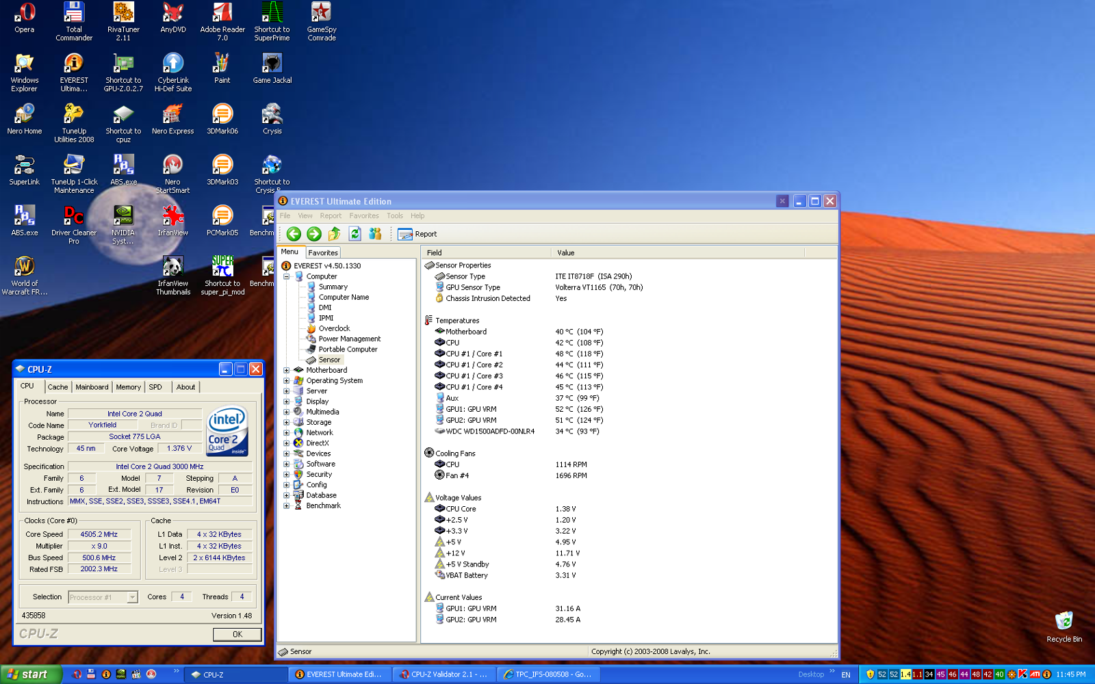Viewport: 1095px width, 684px height.
Task: Open the Tools menu in EVEREST
Action: coord(395,215)
